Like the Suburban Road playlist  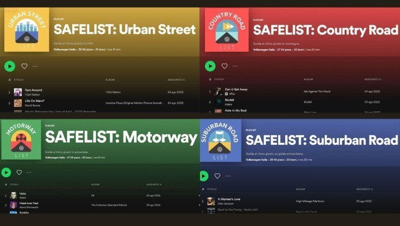tap(217, 176)
